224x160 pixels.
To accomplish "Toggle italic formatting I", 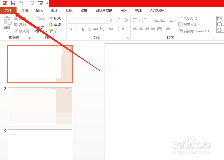I will (x=77, y=29).
